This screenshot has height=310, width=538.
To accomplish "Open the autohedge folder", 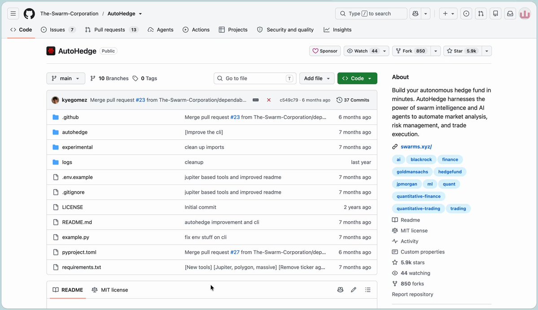I will click(75, 132).
